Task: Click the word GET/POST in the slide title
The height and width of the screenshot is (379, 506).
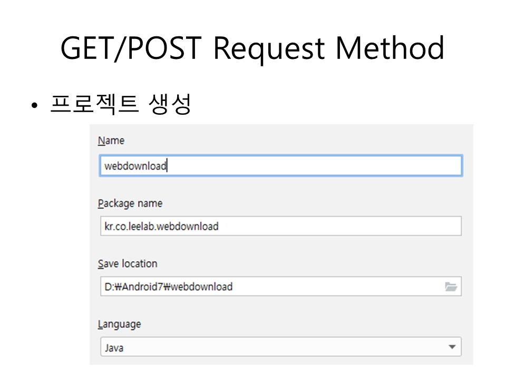Action: point(131,48)
